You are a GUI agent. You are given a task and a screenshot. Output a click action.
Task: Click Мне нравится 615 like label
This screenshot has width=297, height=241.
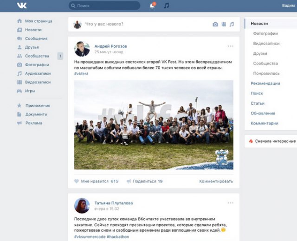(100, 181)
